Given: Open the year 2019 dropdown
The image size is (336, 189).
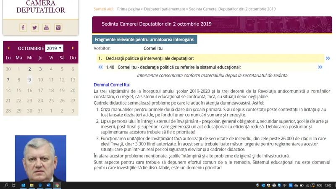Looking at the screenshot, I should click(x=54, y=48).
